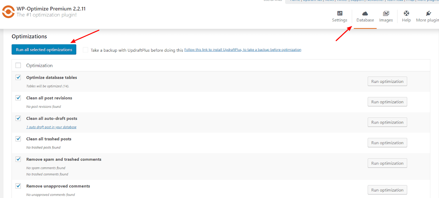439x198 pixels.
Task: Click the 'Remove unapproved comments' label
Action: click(x=58, y=186)
